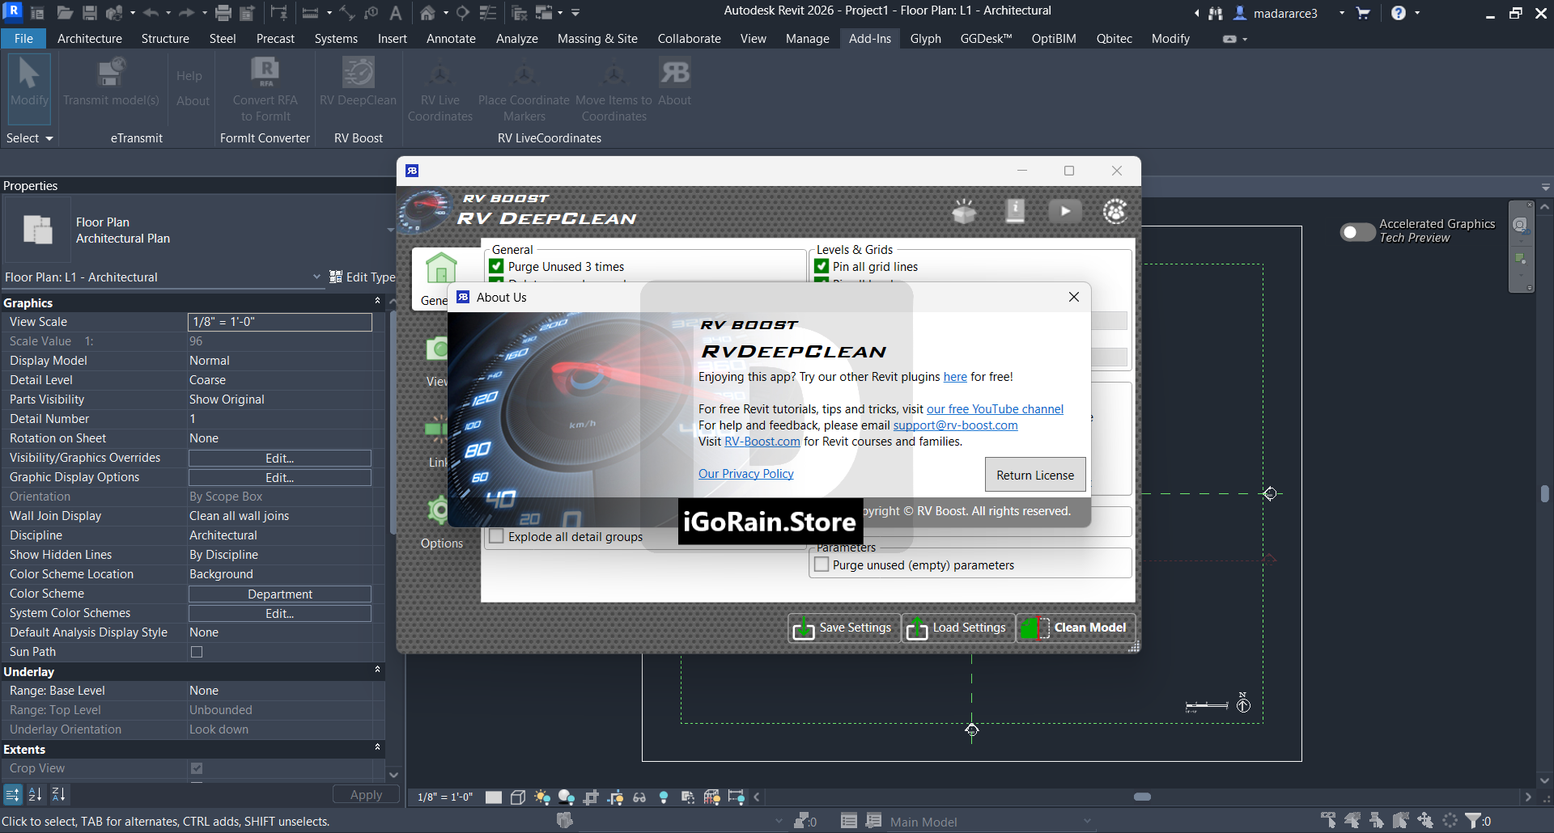Viewport: 1554px width, 833px height.
Task: Click the info book icon in RV DeepClean header
Action: tap(1015, 211)
